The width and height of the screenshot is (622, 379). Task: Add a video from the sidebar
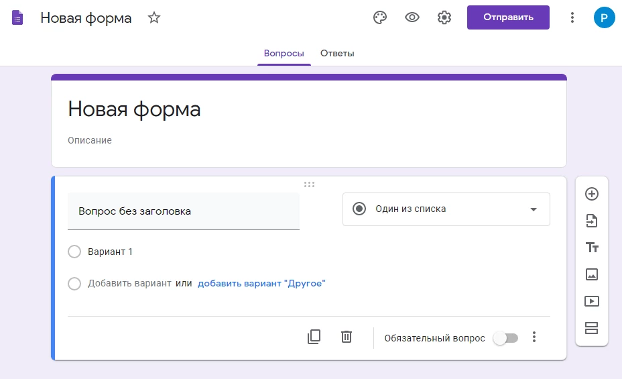coord(591,301)
